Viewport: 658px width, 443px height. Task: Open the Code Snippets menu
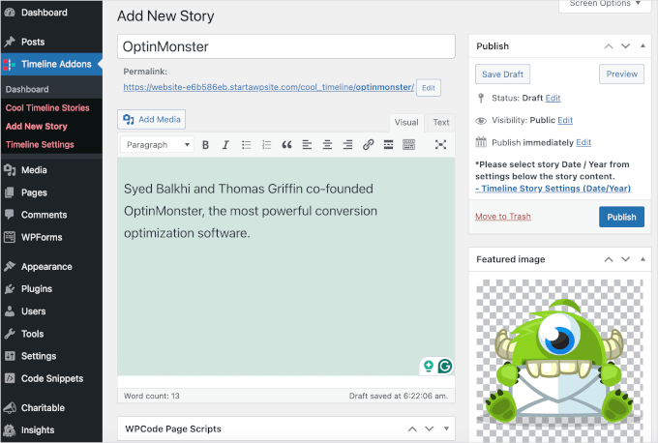51,378
